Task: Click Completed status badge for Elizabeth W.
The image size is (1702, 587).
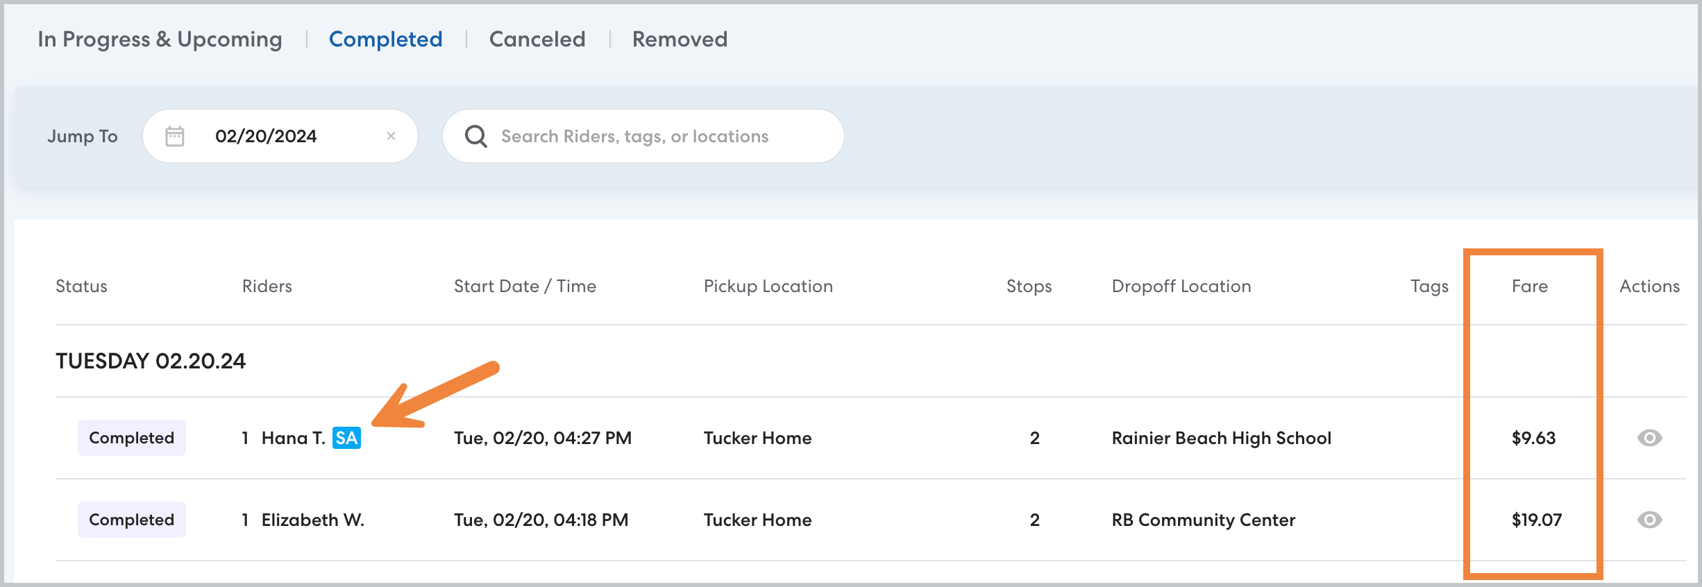Action: pos(132,520)
